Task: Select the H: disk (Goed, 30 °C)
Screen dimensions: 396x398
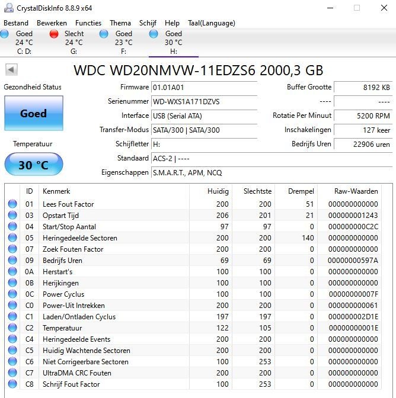Action: tap(174, 43)
